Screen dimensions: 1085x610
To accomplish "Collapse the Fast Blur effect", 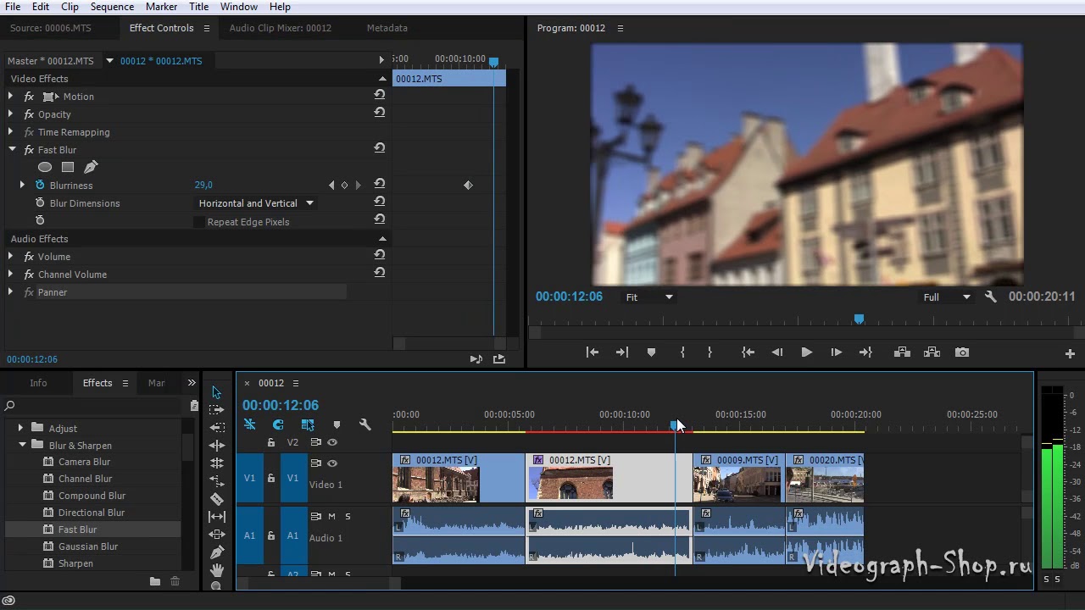I will [x=12, y=149].
